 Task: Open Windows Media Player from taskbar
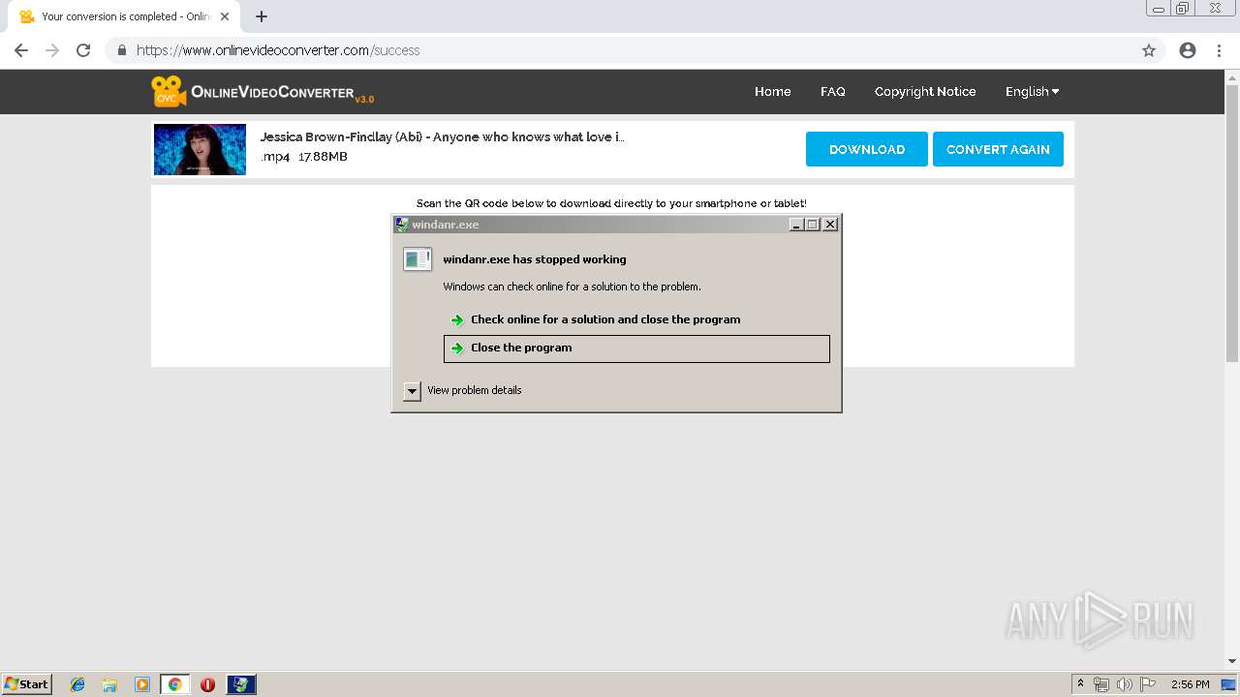click(x=142, y=684)
